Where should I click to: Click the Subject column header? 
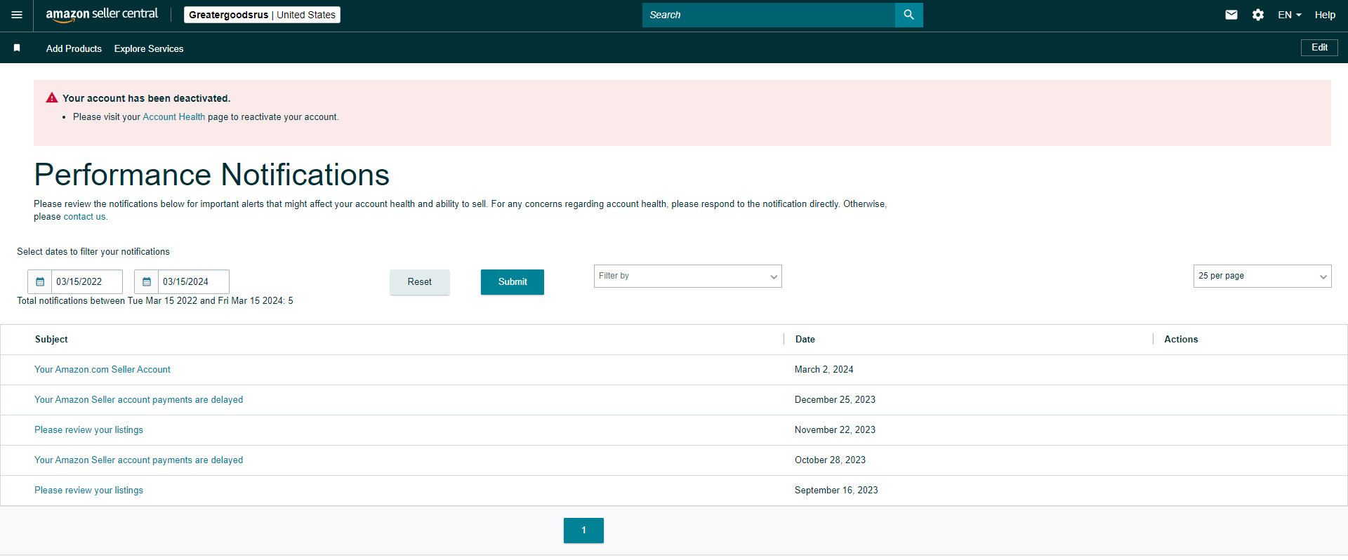(x=51, y=339)
